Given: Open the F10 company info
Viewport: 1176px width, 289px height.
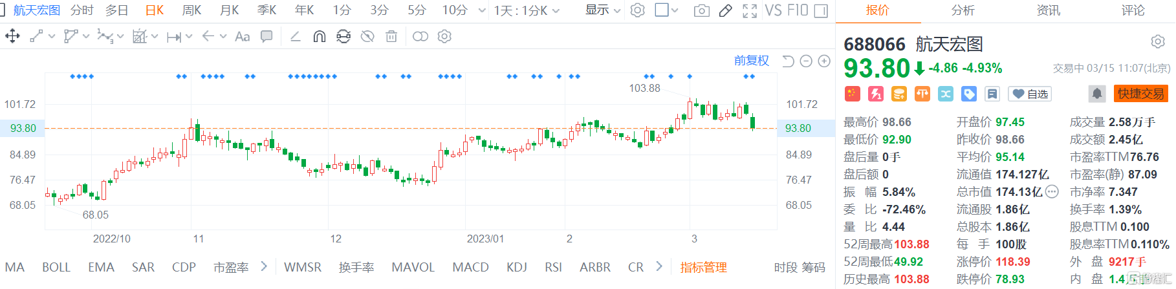Looking at the screenshot, I should click(x=798, y=10).
